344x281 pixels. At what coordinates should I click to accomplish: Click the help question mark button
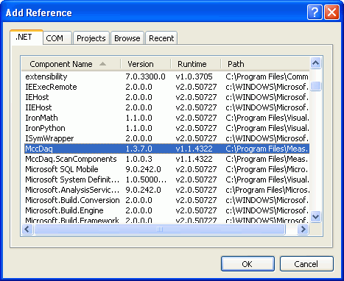[x=315, y=12]
